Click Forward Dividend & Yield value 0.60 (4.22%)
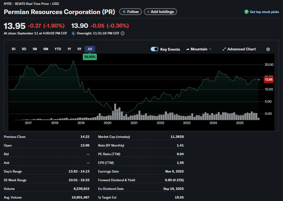 tap(174, 180)
